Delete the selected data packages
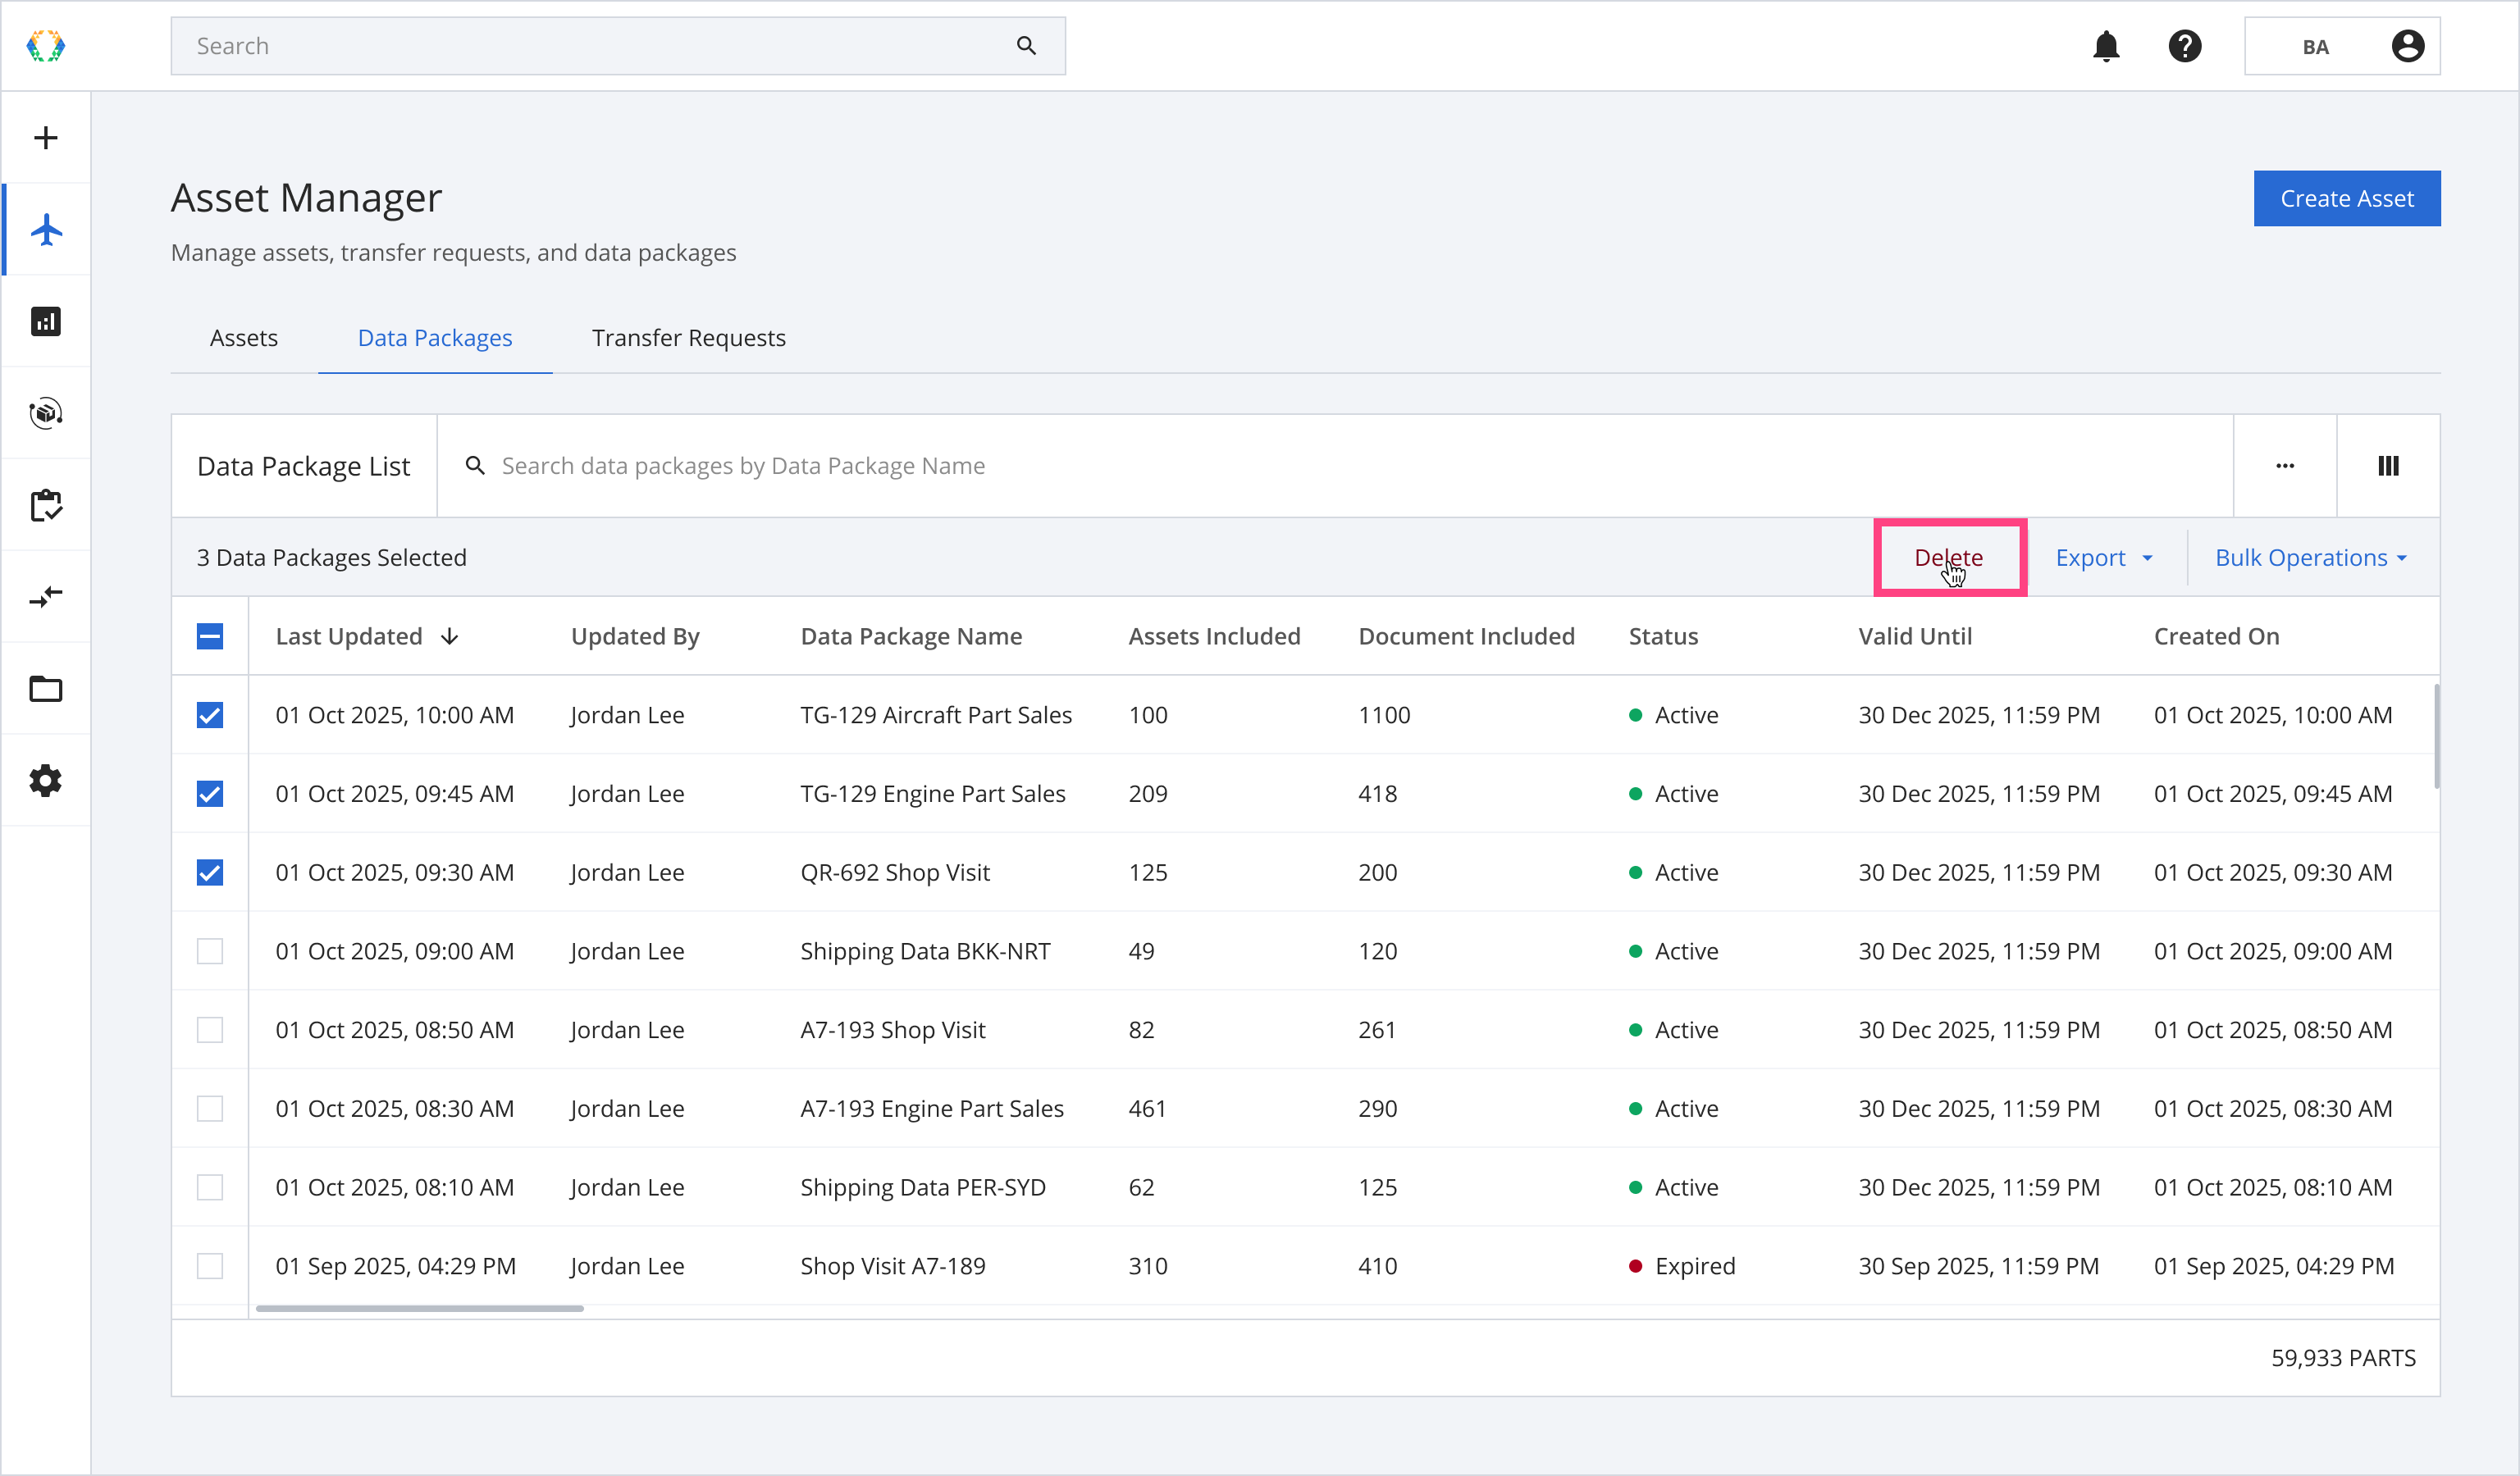This screenshot has width=2520, height=1476. click(x=1948, y=558)
